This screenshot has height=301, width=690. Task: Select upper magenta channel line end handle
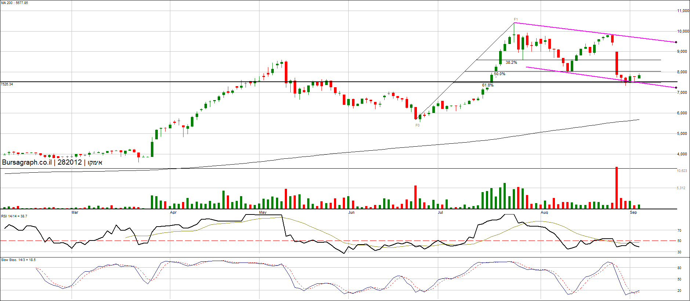[676, 42]
